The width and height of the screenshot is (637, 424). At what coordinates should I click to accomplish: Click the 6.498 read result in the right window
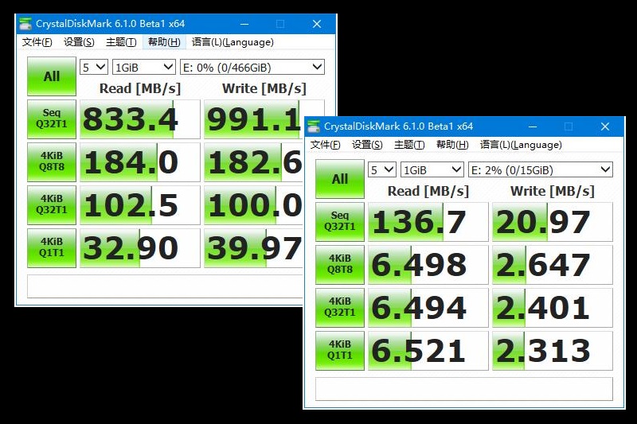[x=428, y=265]
